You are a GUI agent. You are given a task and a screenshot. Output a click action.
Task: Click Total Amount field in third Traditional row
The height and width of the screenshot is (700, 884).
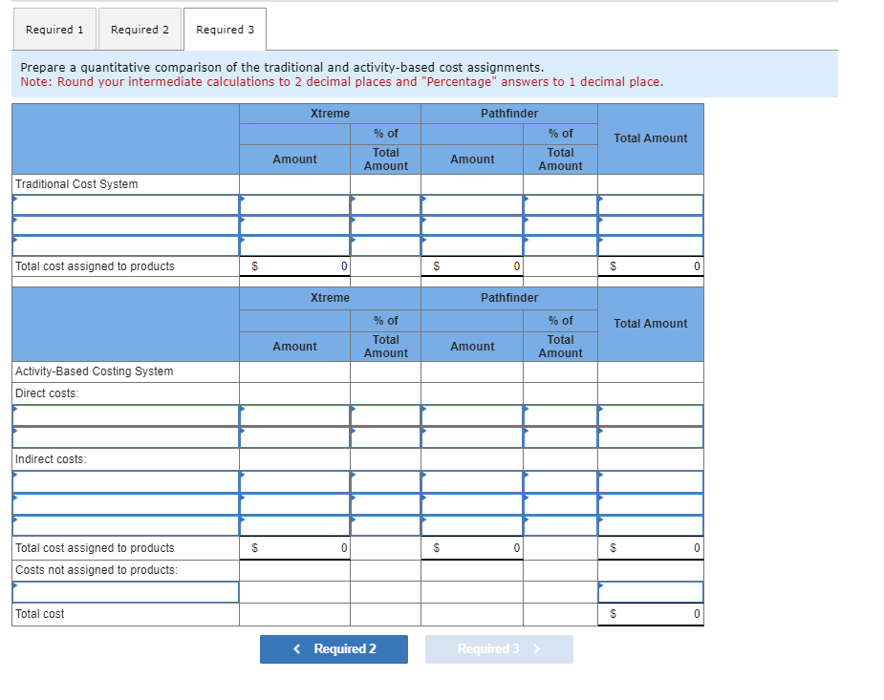[x=651, y=246]
